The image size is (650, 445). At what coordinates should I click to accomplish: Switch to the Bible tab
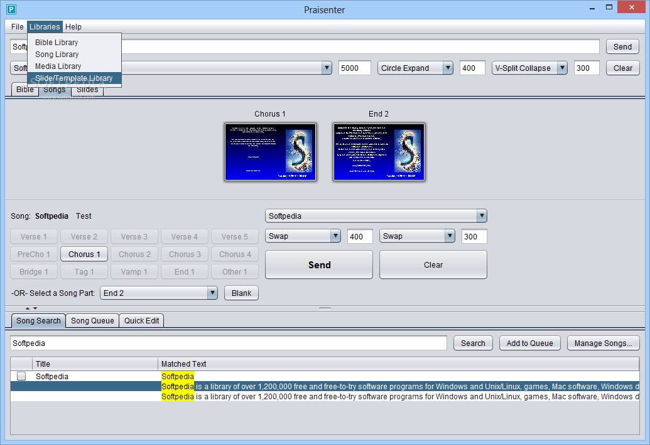(x=25, y=90)
